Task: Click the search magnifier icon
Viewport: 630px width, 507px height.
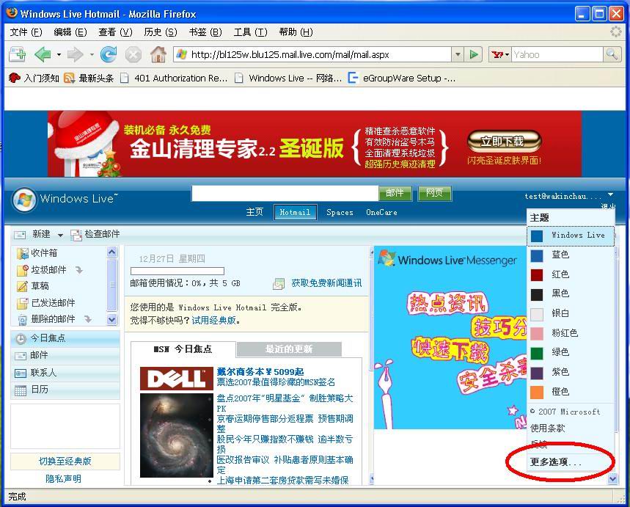Action: pyautogui.click(x=612, y=54)
